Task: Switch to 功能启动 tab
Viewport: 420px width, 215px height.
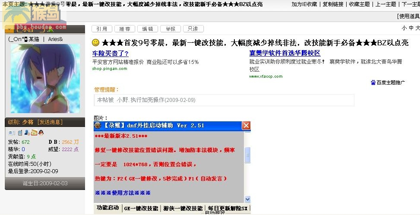Action: point(107,208)
